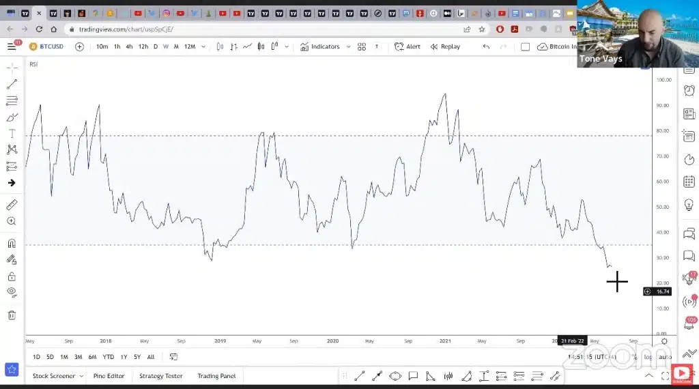Open the TradingView hamburger main menu
699x389 pixels.
click(x=12, y=46)
